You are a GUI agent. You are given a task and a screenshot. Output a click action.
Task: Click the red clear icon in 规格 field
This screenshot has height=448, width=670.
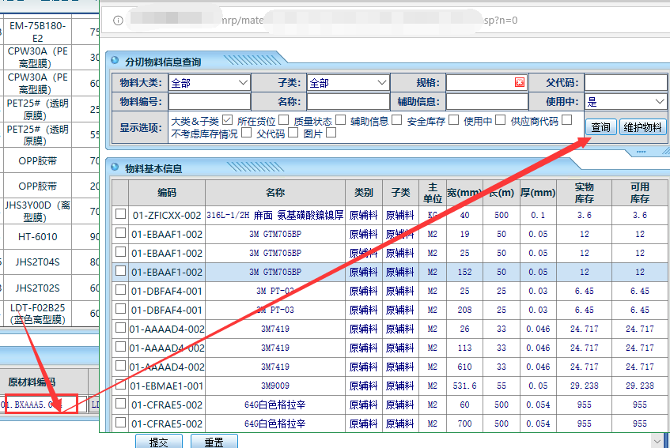(x=520, y=82)
